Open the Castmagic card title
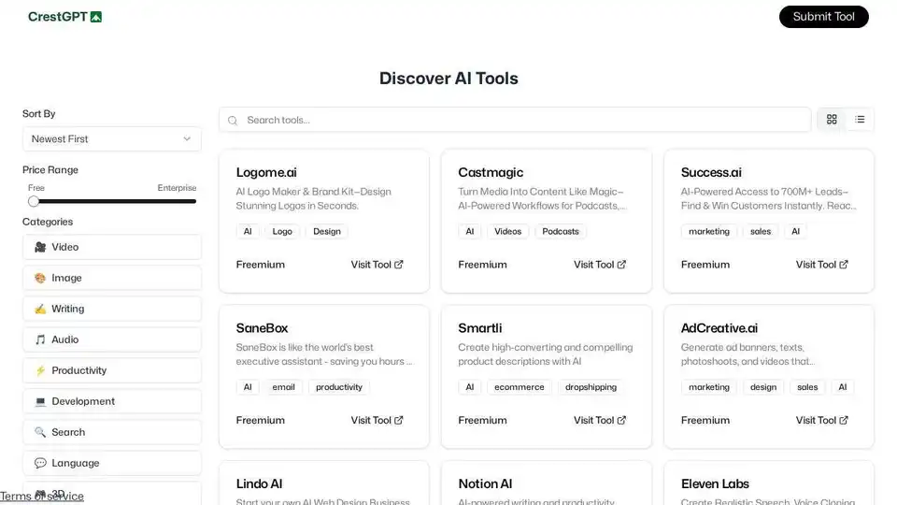The width and height of the screenshot is (897, 505). pyautogui.click(x=491, y=172)
